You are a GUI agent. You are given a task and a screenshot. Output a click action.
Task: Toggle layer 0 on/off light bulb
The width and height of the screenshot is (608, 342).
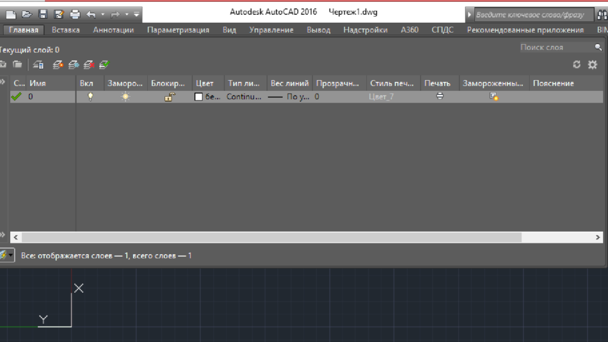[x=90, y=97]
